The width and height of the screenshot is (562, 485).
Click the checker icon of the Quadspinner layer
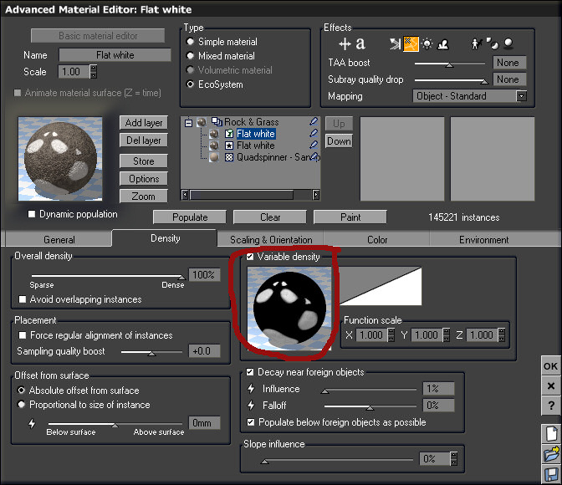click(x=229, y=157)
